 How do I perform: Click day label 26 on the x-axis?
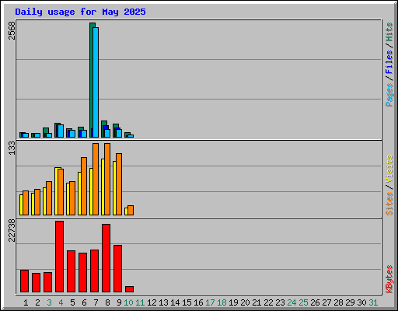click(x=315, y=302)
